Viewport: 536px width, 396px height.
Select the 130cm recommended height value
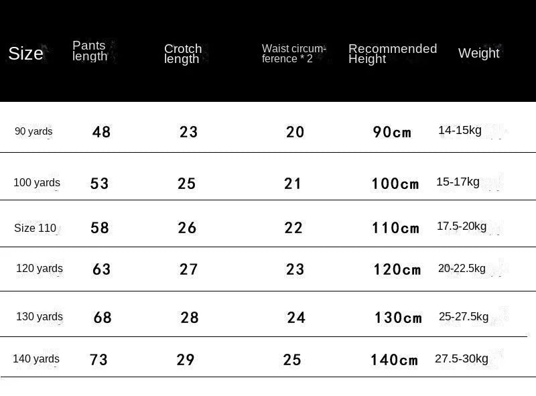[x=398, y=318]
